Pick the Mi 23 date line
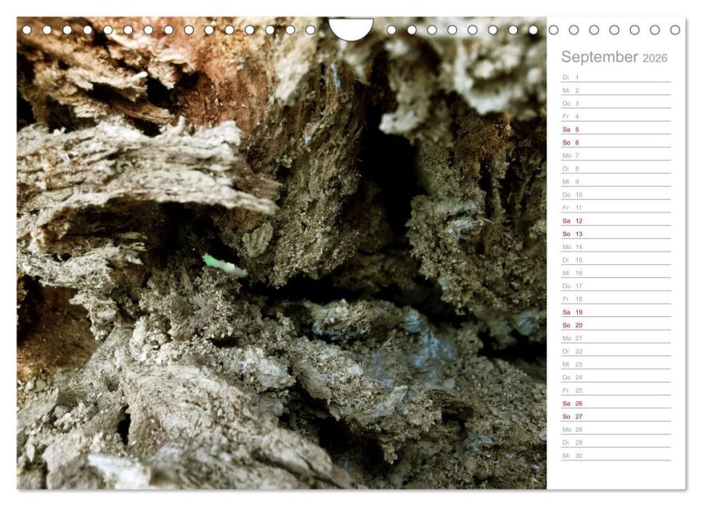This screenshot has height=506, width=702. click(616, 364)
